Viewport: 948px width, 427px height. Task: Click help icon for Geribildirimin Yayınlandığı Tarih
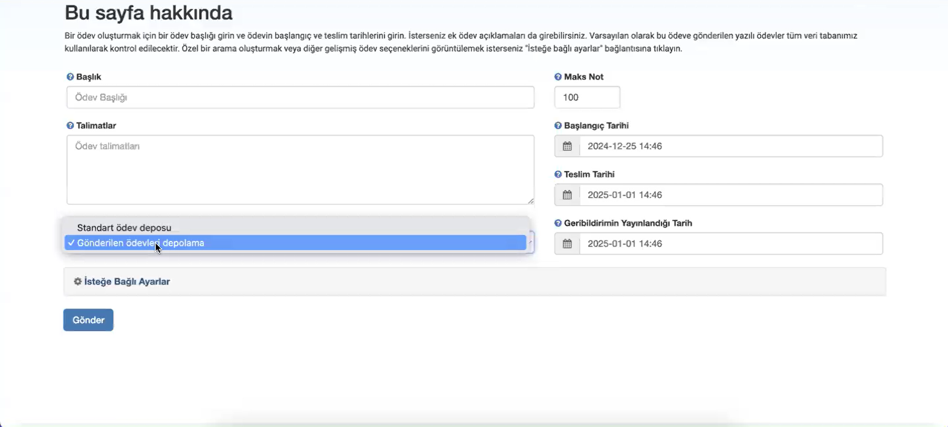click(x=558, y=223)
